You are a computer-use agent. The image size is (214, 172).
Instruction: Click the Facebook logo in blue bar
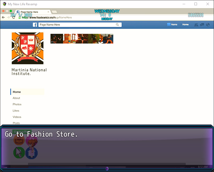(35, 25)
